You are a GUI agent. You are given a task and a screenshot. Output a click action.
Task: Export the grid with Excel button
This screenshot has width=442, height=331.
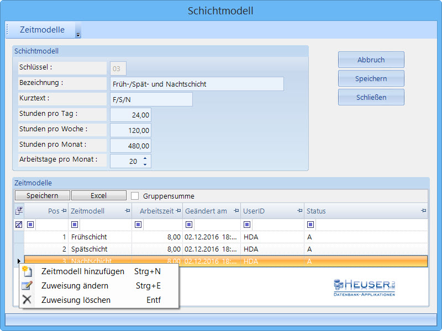tap(98, 196)
